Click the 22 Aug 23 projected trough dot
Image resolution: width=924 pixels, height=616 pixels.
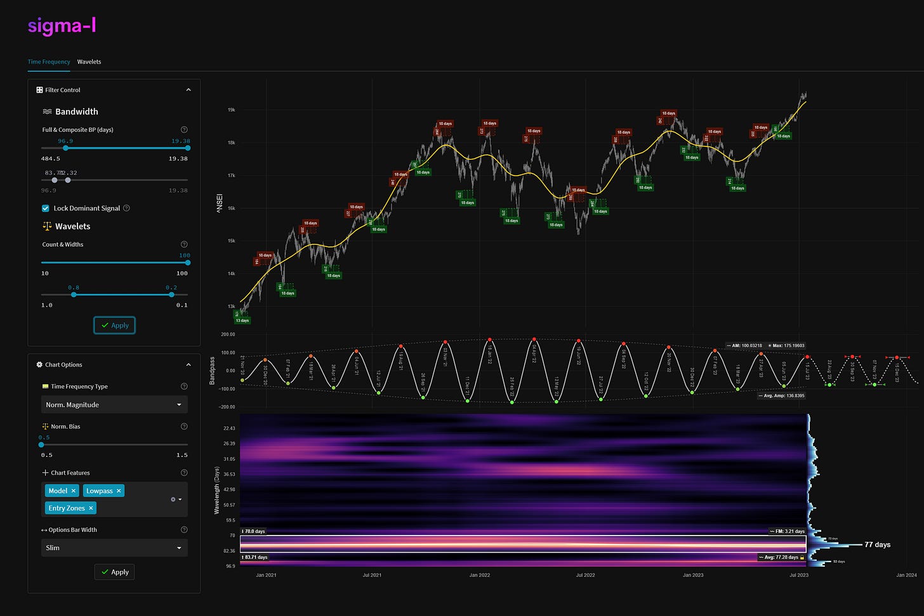829,385
